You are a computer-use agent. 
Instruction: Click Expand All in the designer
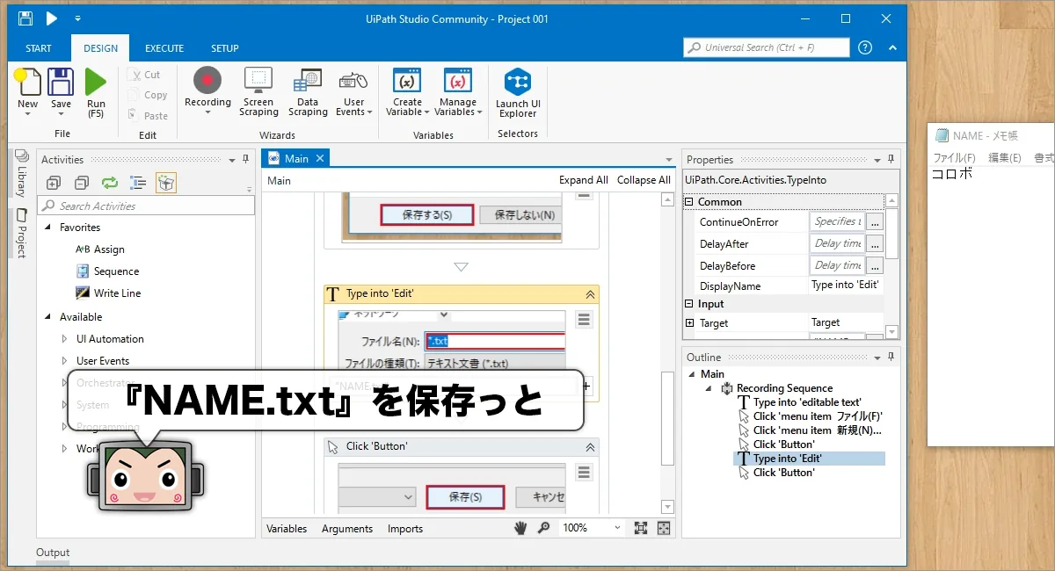[x=584, y=180]
